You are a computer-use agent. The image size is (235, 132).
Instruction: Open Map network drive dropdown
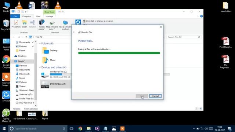point(52,25)
